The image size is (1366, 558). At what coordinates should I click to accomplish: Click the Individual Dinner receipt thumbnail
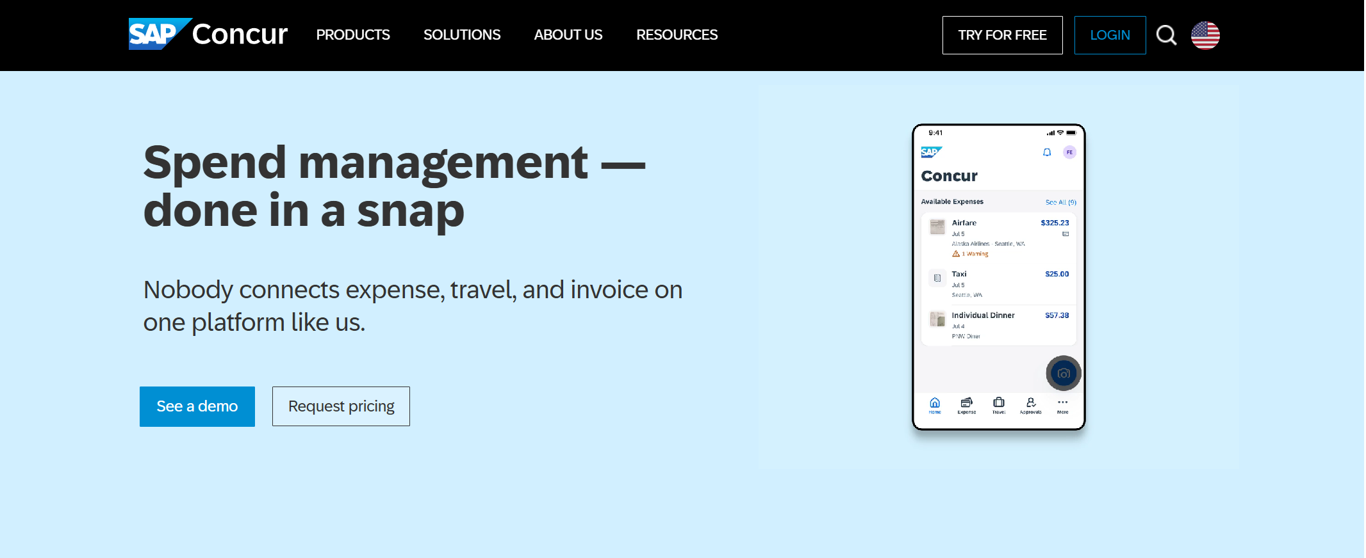pos(937,319)
